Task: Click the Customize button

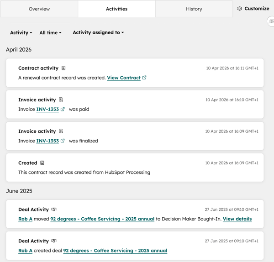Action: click(x=253, y=9)
